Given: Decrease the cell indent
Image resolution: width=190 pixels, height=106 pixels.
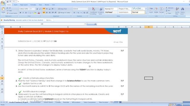Looking at the screenshot, I should point(53,13).
